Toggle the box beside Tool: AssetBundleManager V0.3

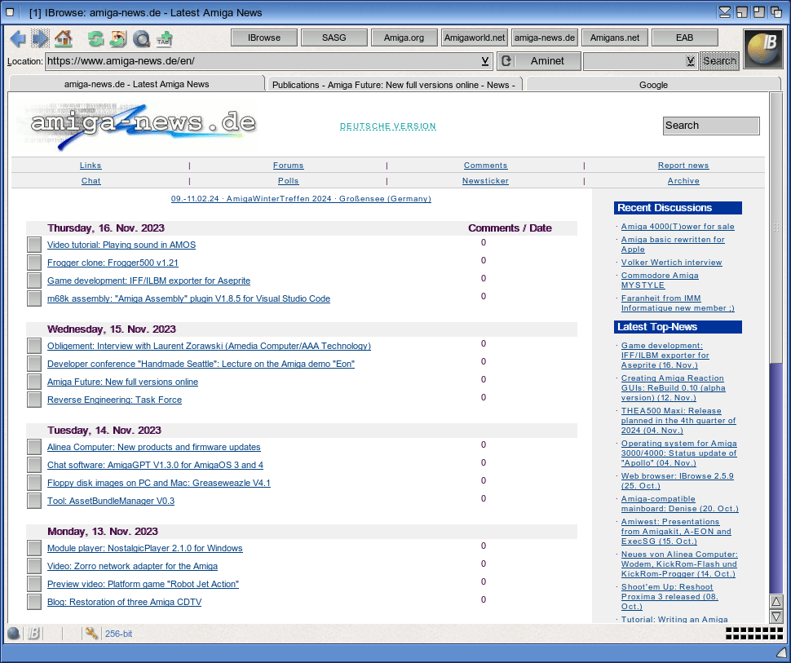34,501
